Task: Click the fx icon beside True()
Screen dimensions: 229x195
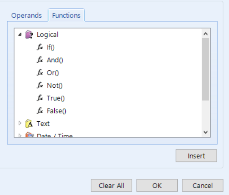Action: [40, 98]
